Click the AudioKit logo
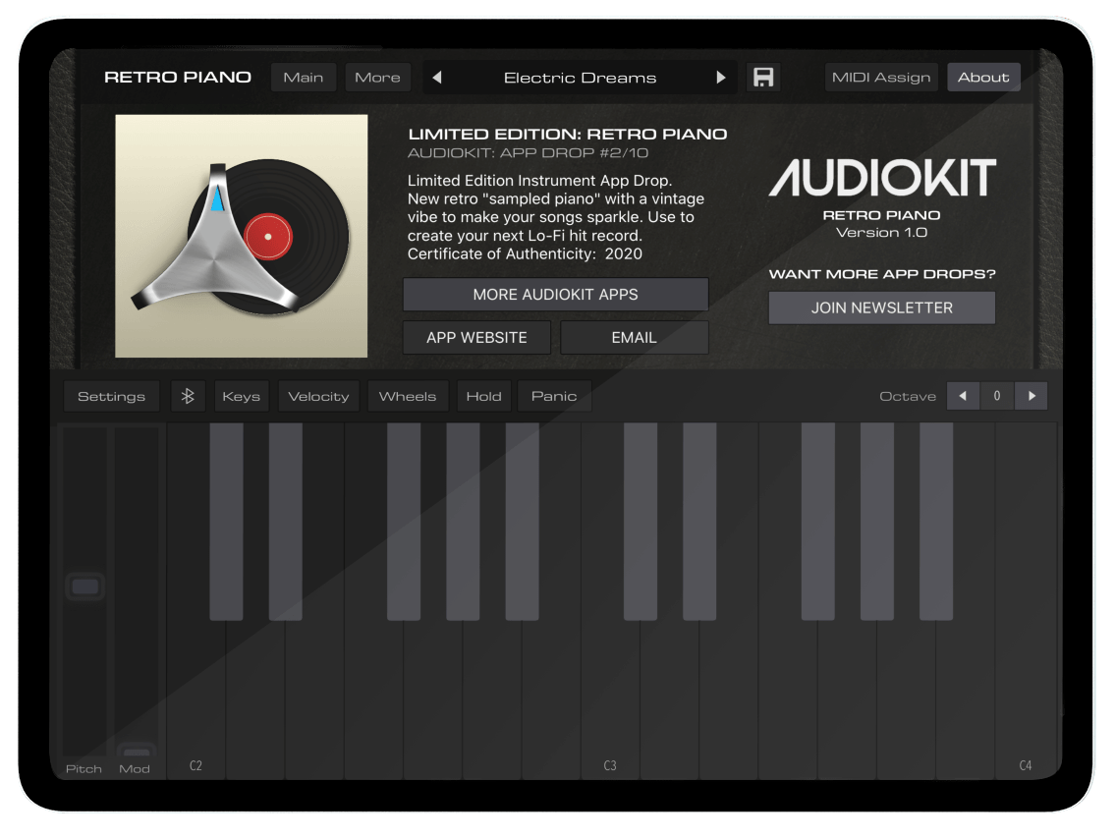The height and width of the screenshot is (838, 1115). point(881,178)
